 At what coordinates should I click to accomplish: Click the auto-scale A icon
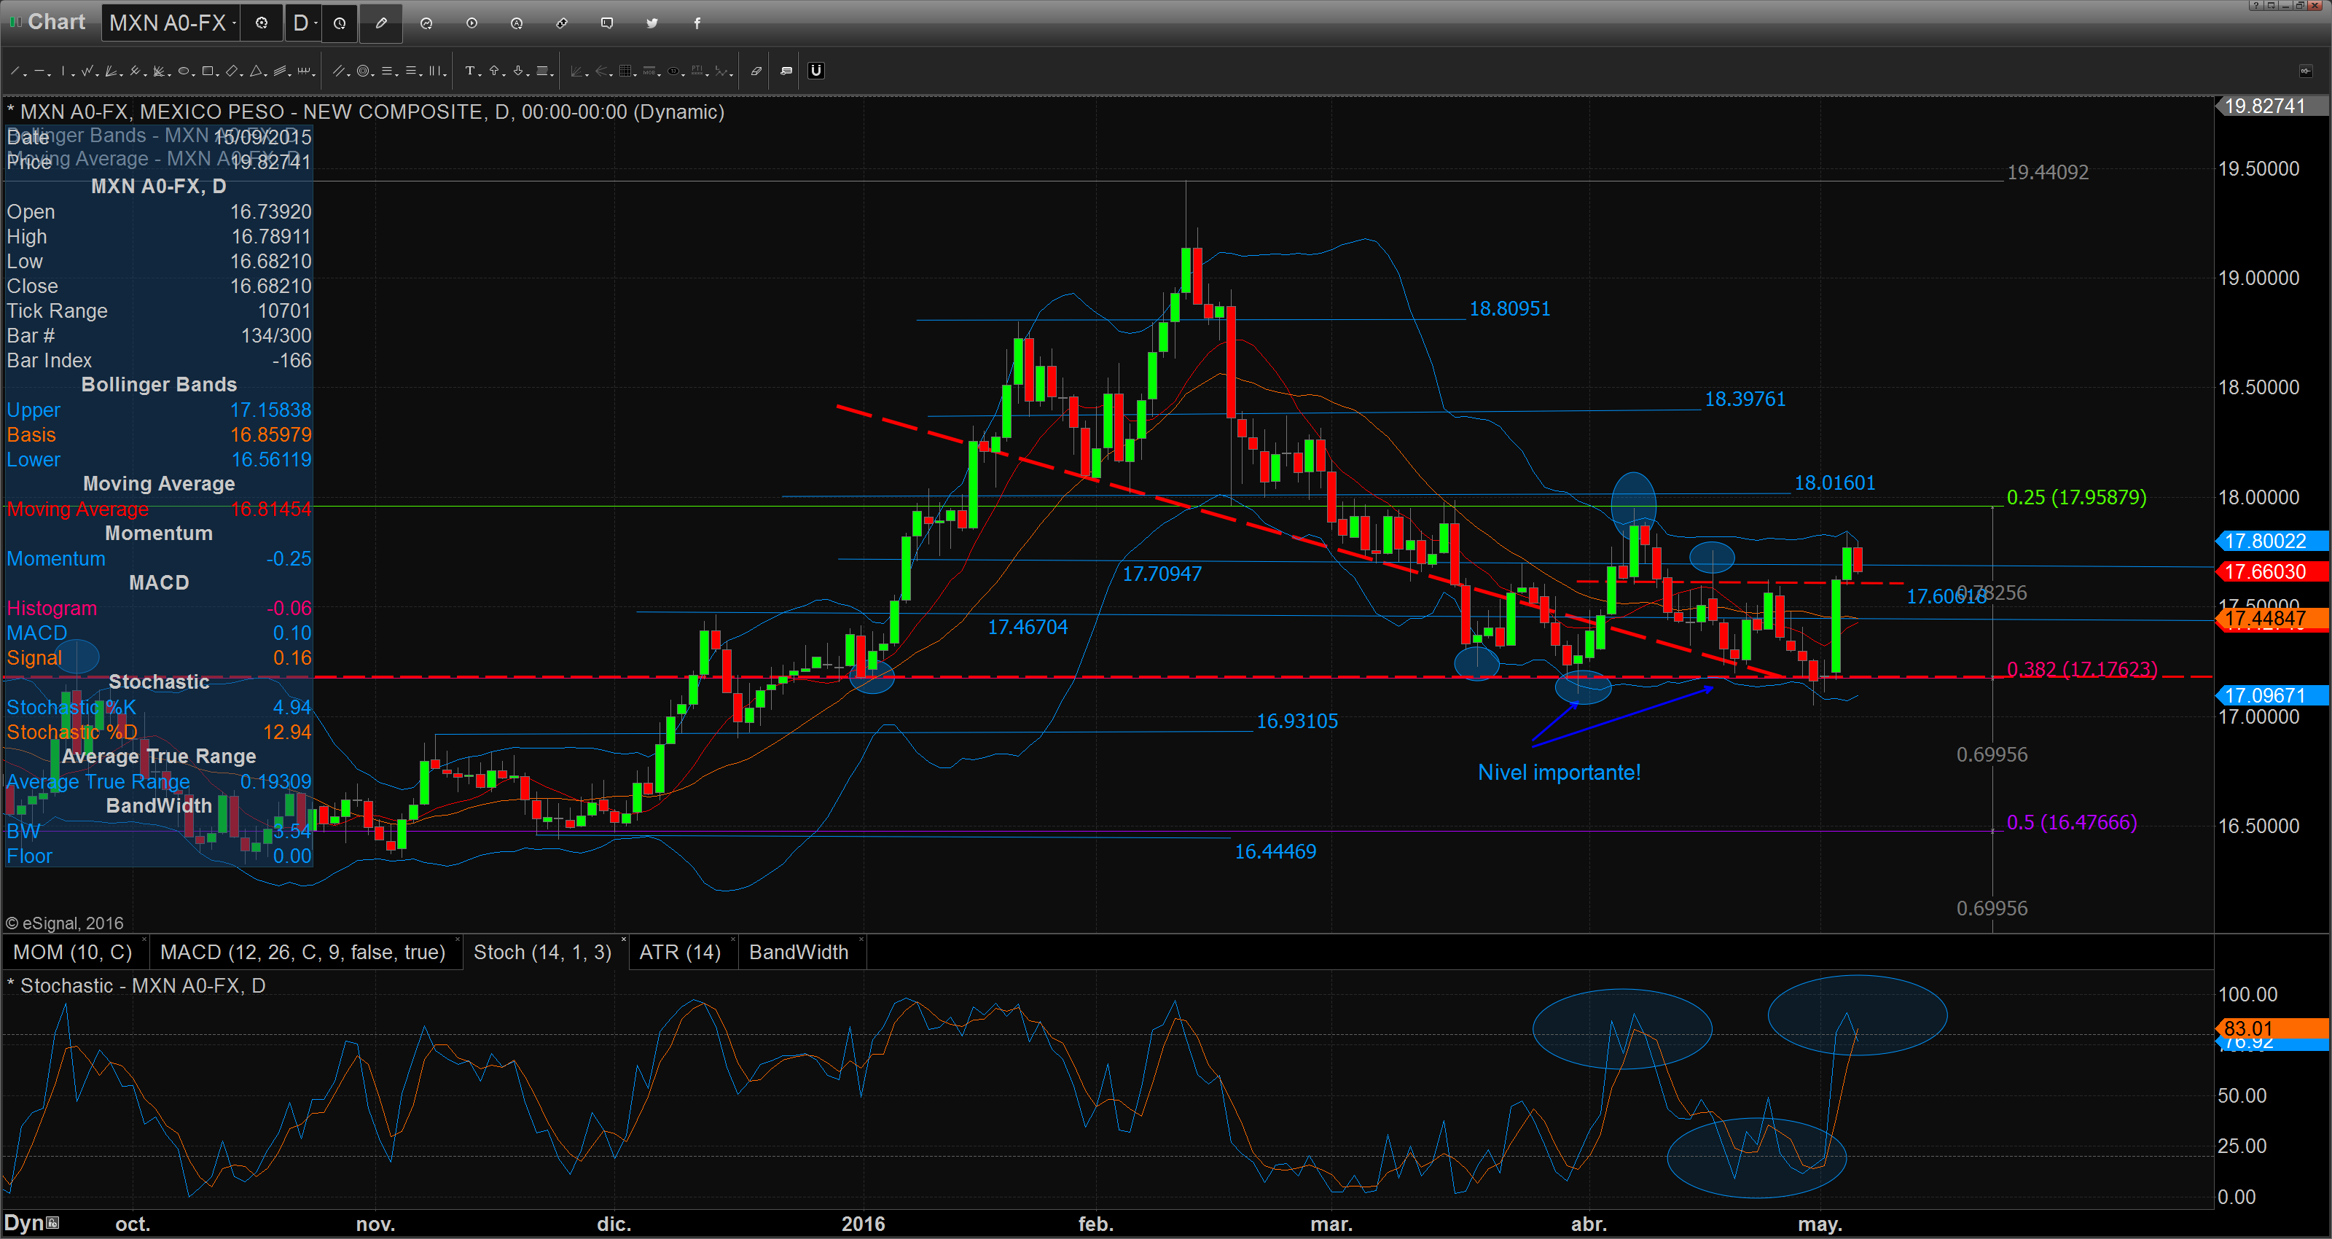point(517,23)
